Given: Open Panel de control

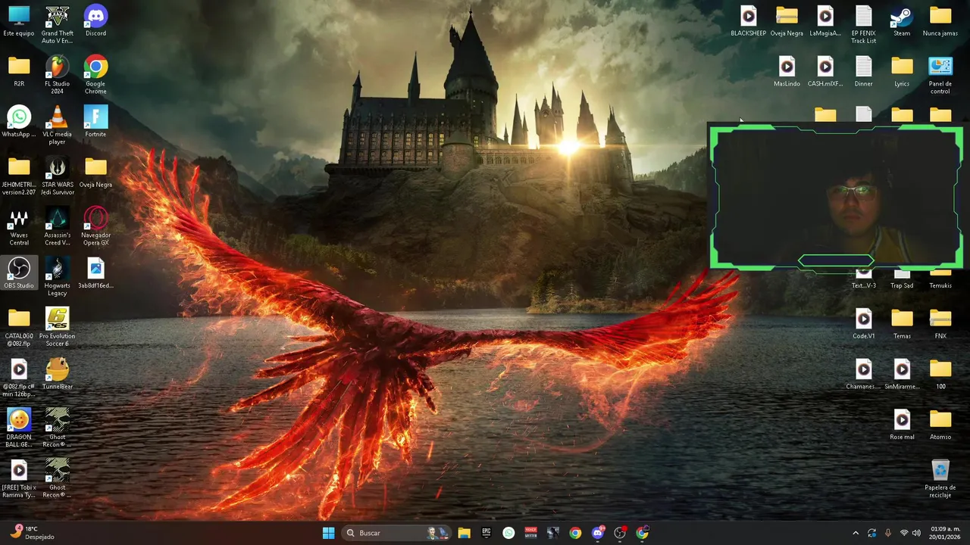Looking at the screenshot, I should pos(940,76).
